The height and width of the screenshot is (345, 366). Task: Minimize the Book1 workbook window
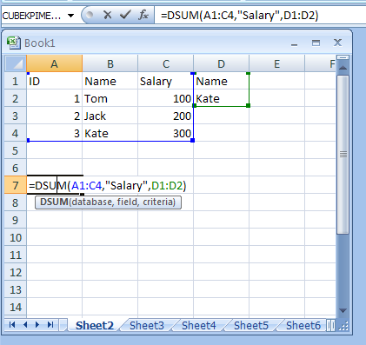pyautogui.click(x=294, y=43)
